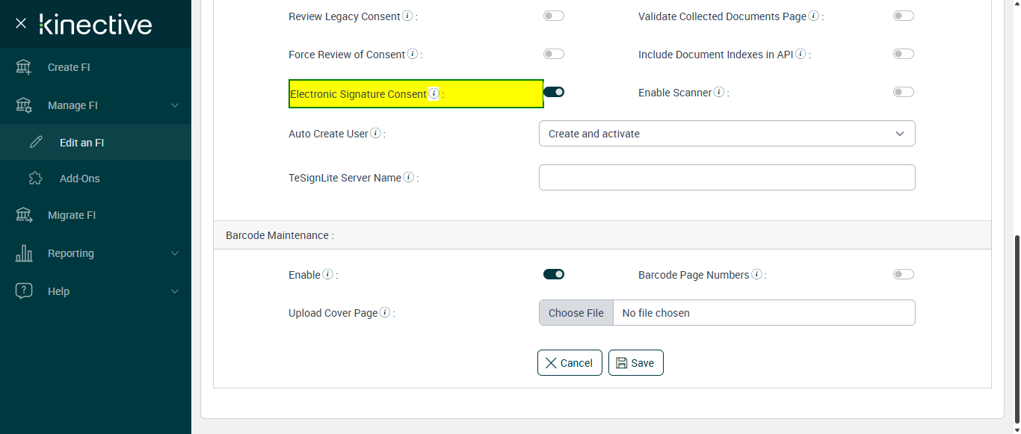
Task: Open Add-Ons in the sidebar
Action: (79, 179)
